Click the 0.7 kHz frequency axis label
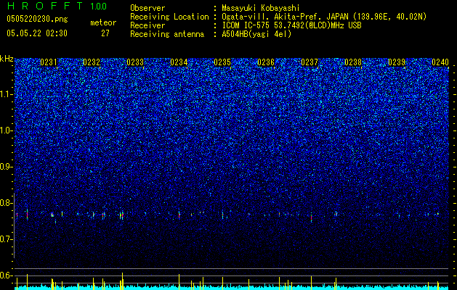 click(5, 239)
